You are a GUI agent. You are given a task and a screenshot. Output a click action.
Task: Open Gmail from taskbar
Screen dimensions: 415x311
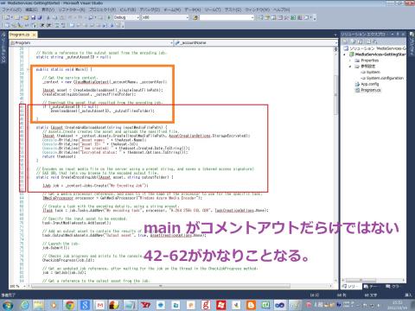[100, 305]
